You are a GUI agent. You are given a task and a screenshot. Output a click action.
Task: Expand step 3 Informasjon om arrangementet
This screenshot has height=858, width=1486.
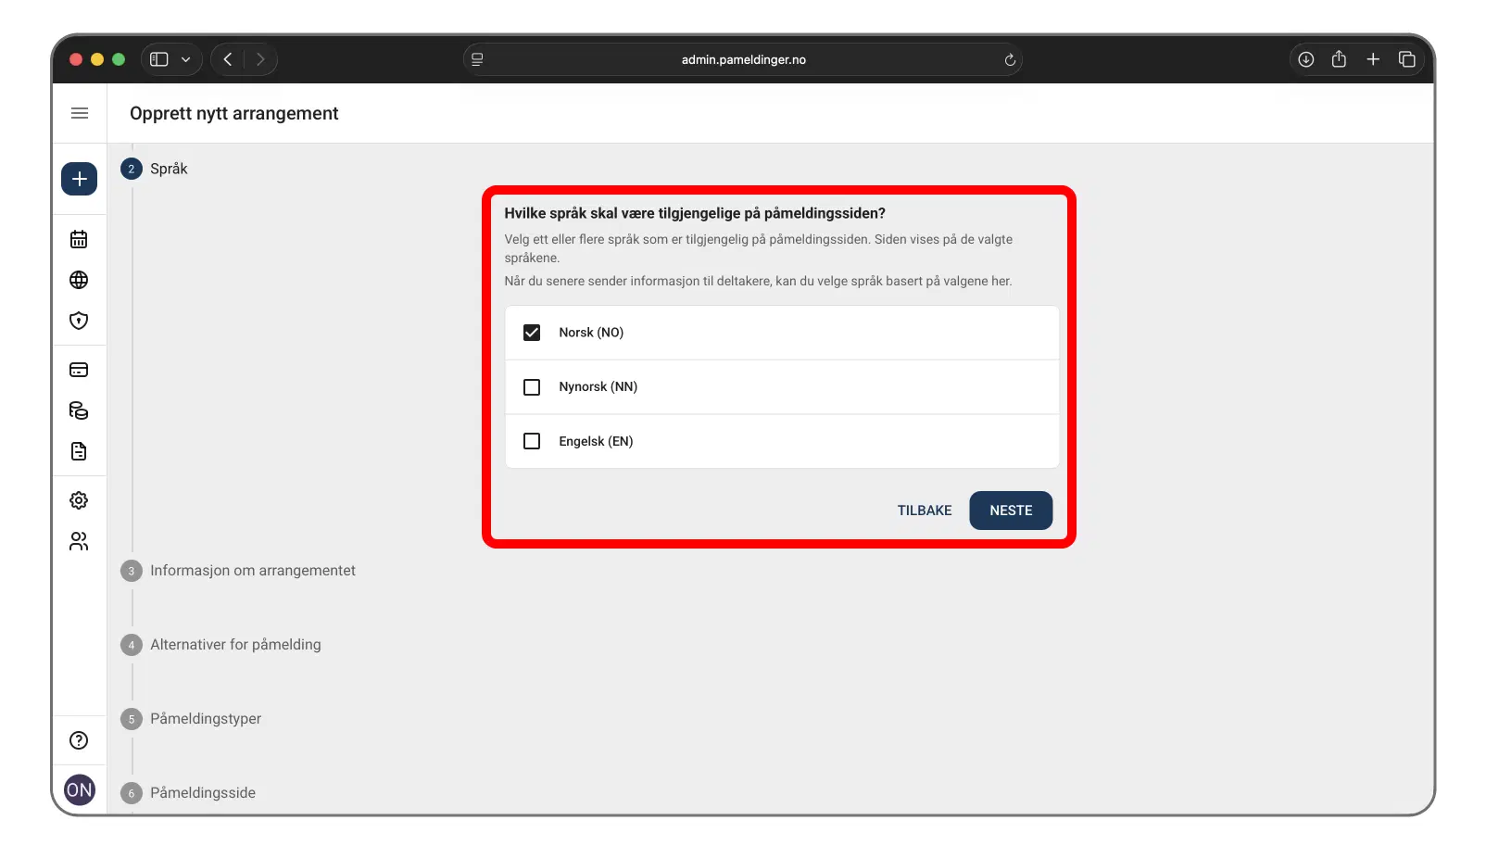pos(252,571)
